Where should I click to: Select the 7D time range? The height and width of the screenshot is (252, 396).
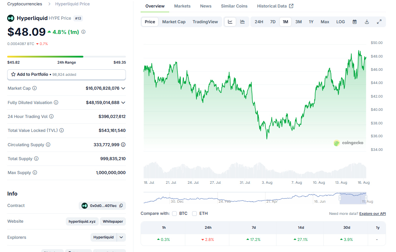273,22
